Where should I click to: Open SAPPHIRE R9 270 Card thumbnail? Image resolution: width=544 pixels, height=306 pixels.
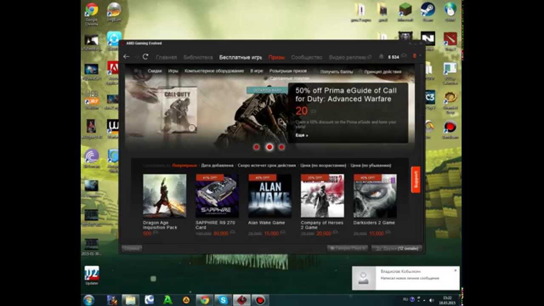(x=217, y=196)
